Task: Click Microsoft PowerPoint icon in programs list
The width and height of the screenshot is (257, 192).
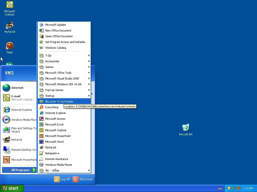Action: [41, 136]
